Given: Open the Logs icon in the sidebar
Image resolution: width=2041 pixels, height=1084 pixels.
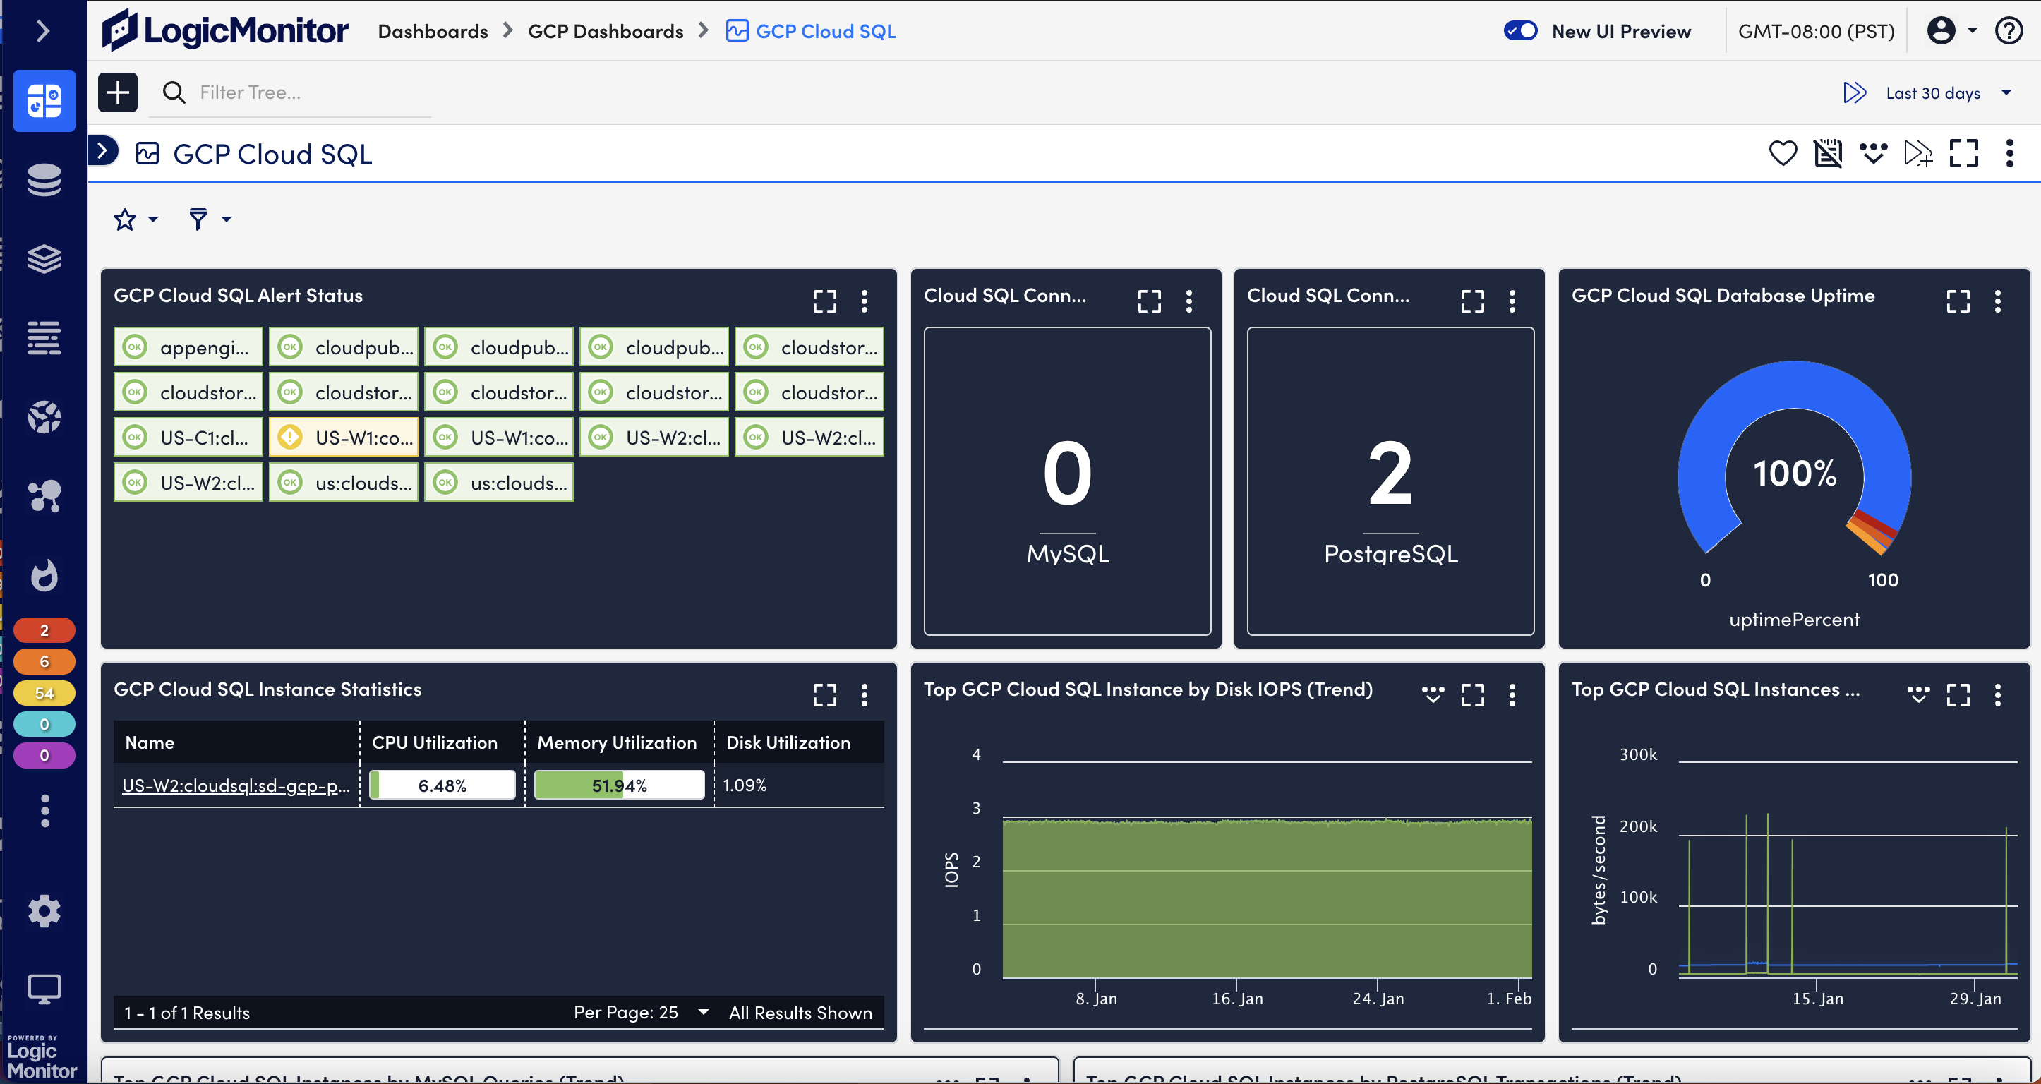Looking at the screenshot, I should click(x=44, y=337).
